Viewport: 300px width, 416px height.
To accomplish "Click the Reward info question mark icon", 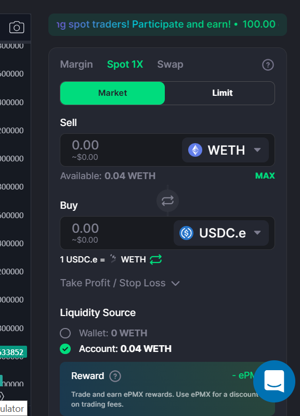I will tap(115, 376).
